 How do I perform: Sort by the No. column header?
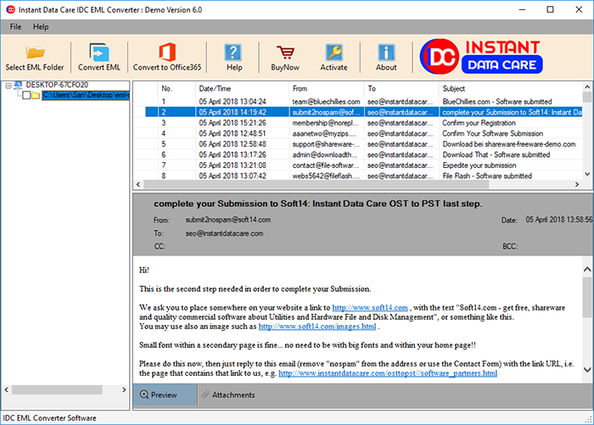pyautogui.click(x=177, y=88)
